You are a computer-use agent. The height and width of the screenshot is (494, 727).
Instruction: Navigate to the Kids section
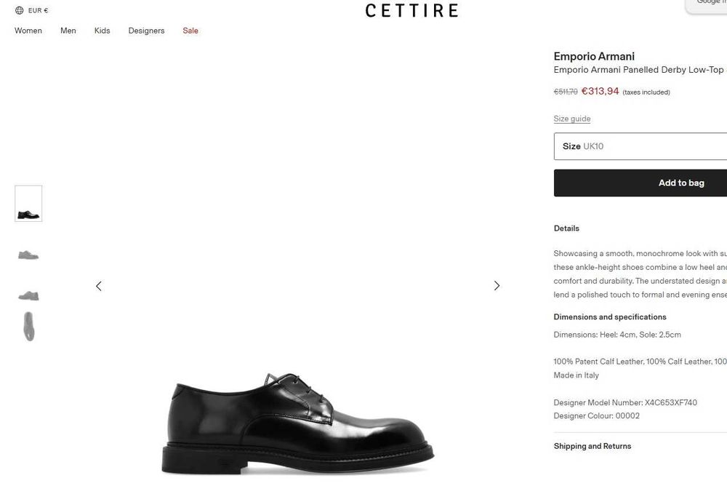pos(102,31)
